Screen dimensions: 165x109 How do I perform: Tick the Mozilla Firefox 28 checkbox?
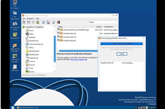coord(58,33)
